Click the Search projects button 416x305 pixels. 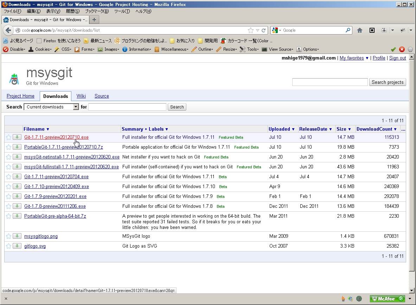[x=388, y=82]
